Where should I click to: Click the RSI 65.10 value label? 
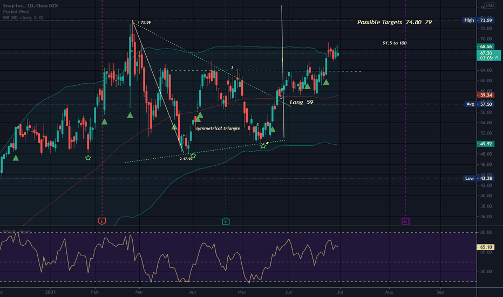pyautogui.click(x=486, y=247)
